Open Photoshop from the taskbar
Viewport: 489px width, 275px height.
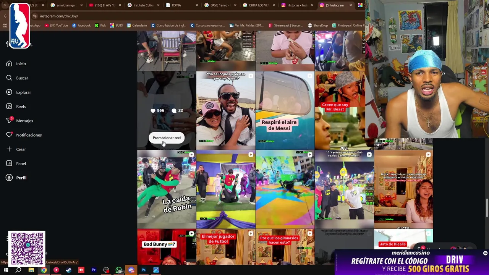[144, 270]
